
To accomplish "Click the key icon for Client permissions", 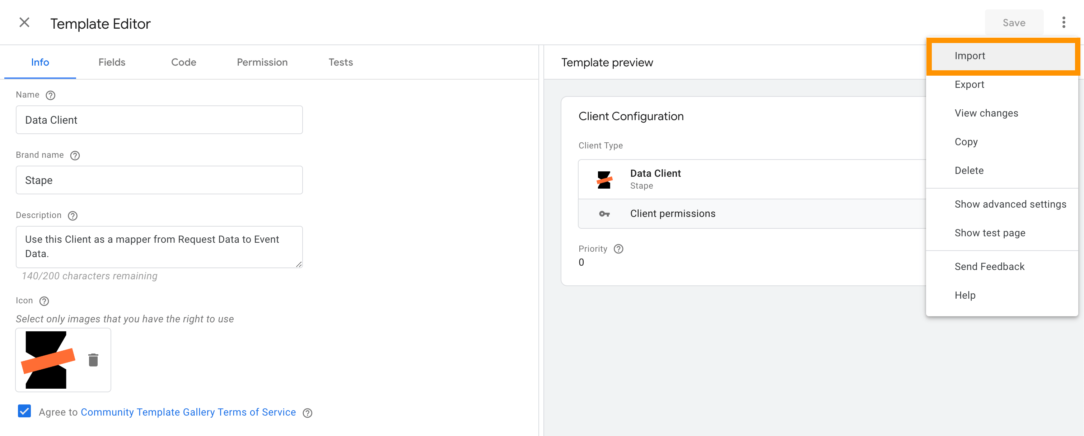I will (x=604, y=214).
